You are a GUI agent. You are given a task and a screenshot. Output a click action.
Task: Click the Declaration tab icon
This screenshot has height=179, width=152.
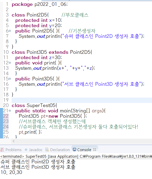click(x=47, y=150)
